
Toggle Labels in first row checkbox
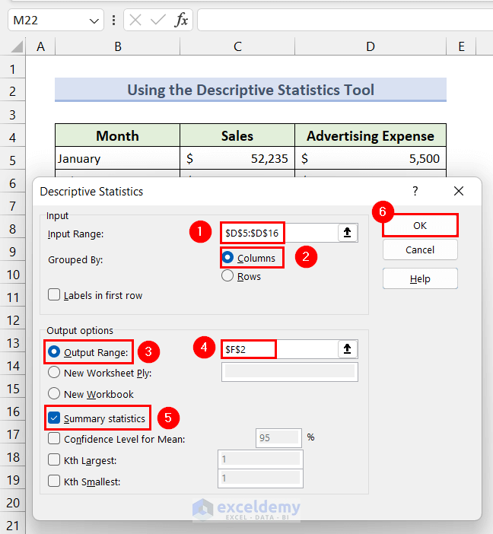click(x=54, y=294)
